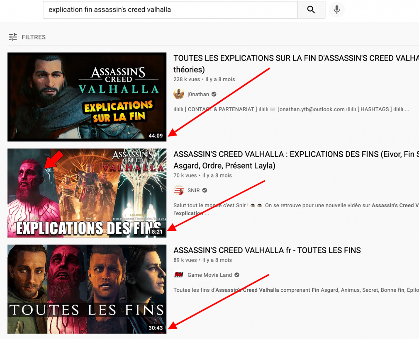Open the FILTRES filter options
The image size is (419, 339).
[27, 37]
